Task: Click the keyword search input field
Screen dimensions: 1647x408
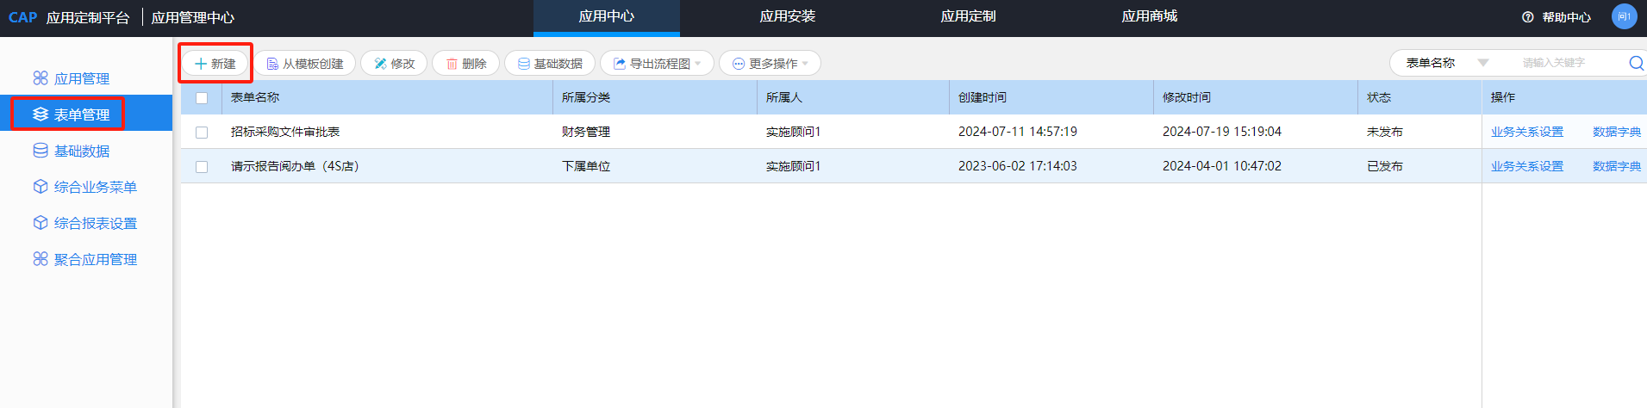Action: point(1560,63)
